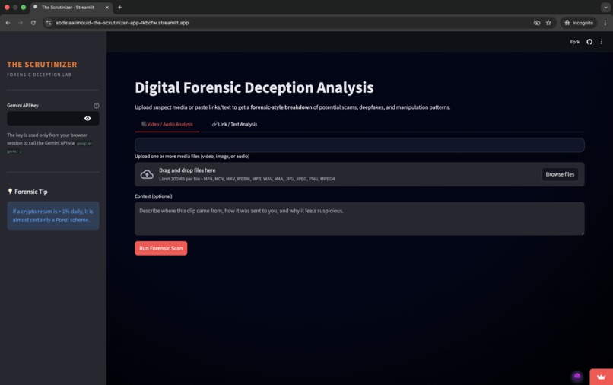Reload the page with the refresh icon
This screenshot has height=385, width=613.
33,23
